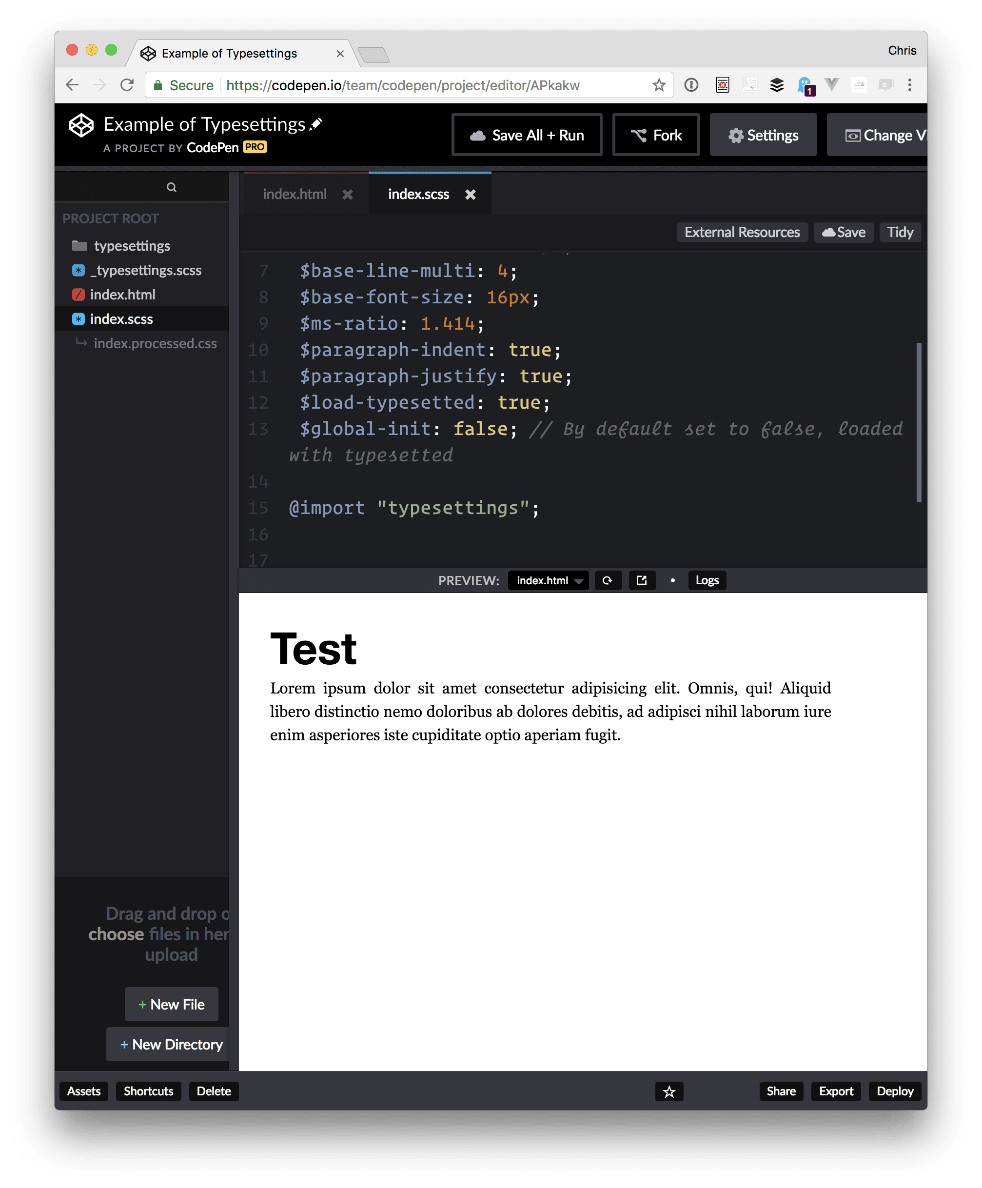
Task: Open the preview file index.html dropdown
Action: tap(548, 580)
